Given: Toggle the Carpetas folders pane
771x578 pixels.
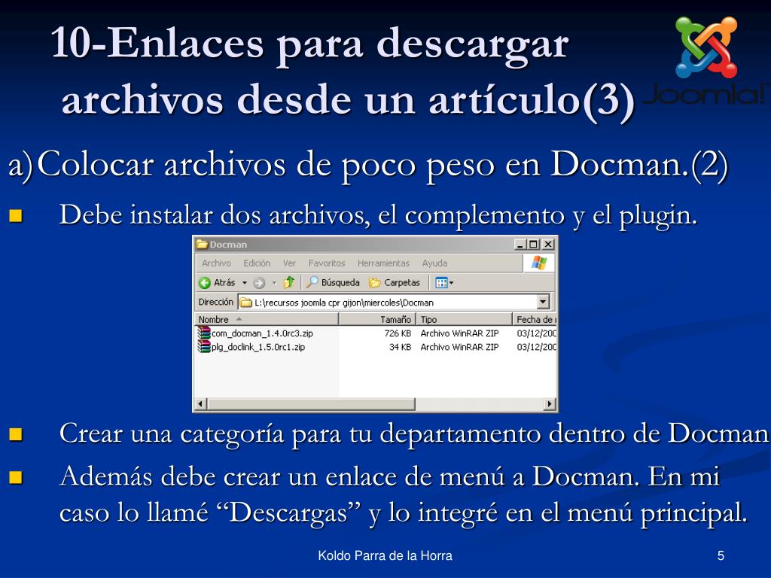Looking at the screenshot, I should point(395,283).
